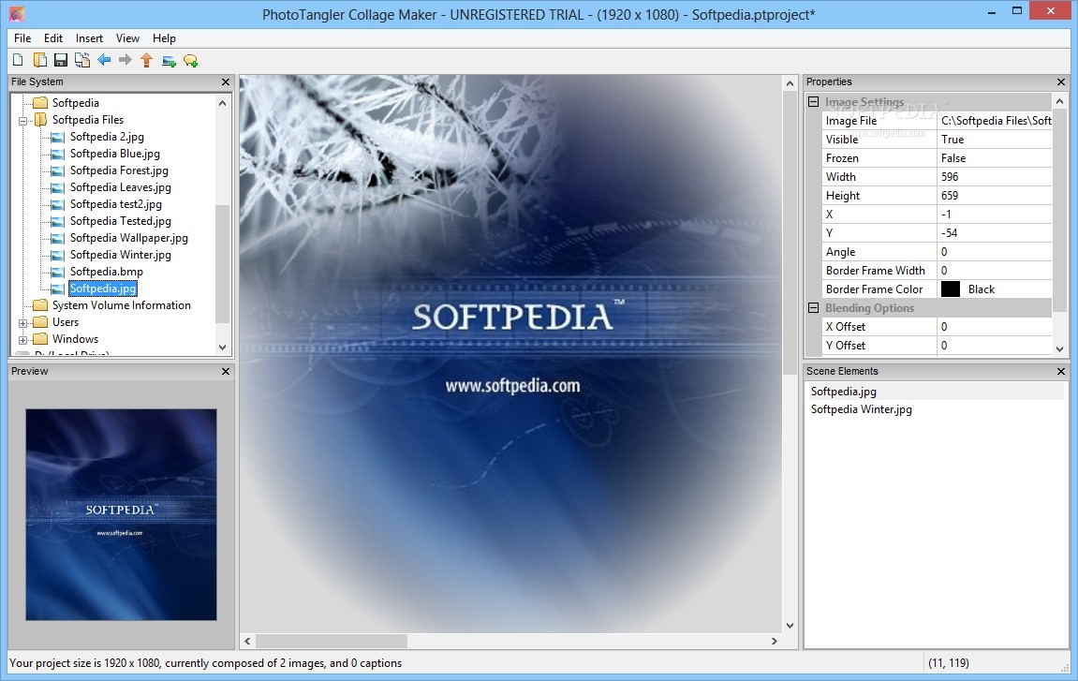Click the folder icon next to Softpedia Files
Viewport: 1078px width, 681px height.
[40, 120]
